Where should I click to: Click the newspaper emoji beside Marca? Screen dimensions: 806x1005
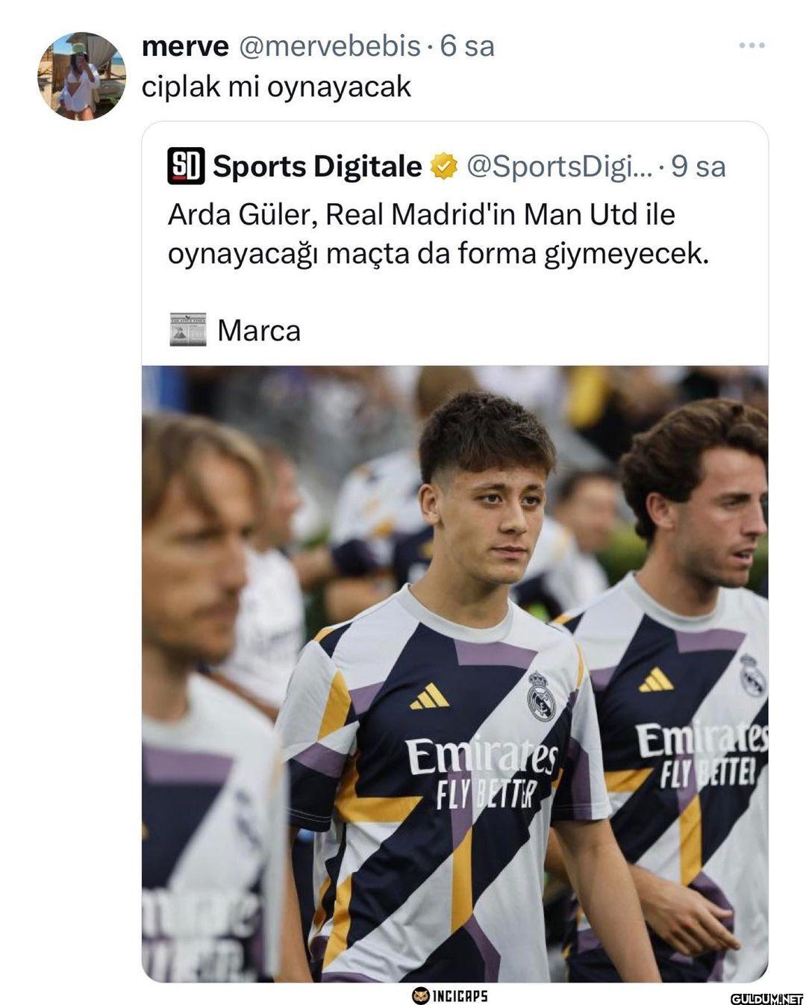187,330
